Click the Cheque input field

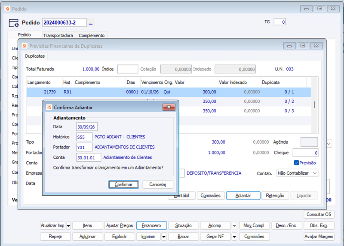pos(305,153)
